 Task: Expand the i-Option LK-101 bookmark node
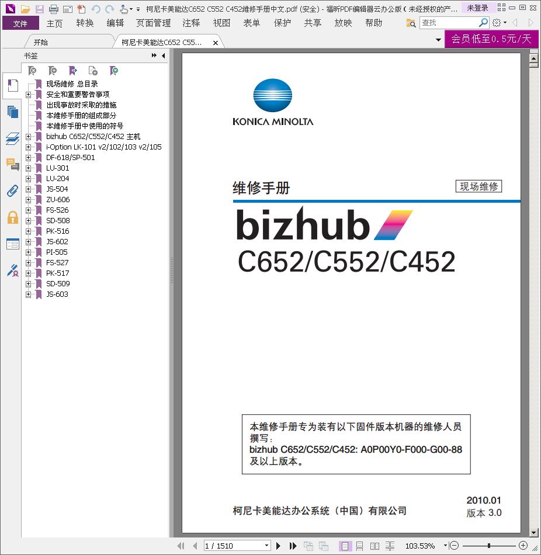(28, 147)
